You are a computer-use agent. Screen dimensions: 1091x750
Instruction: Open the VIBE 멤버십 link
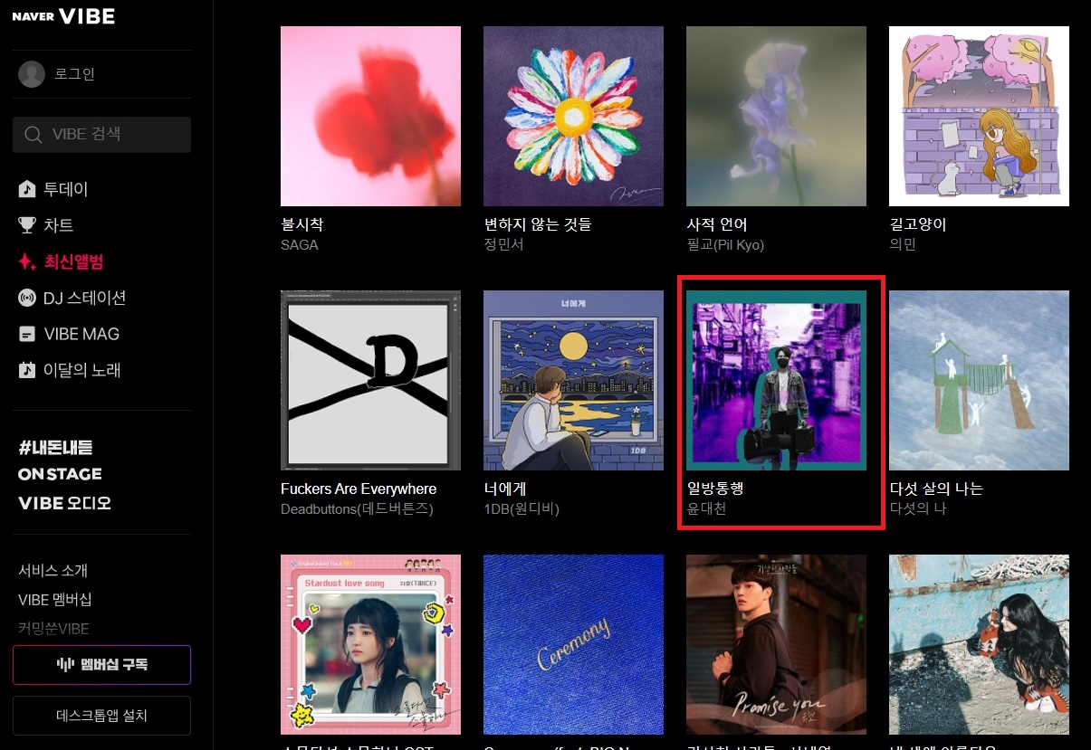click(x=55, y=600)
